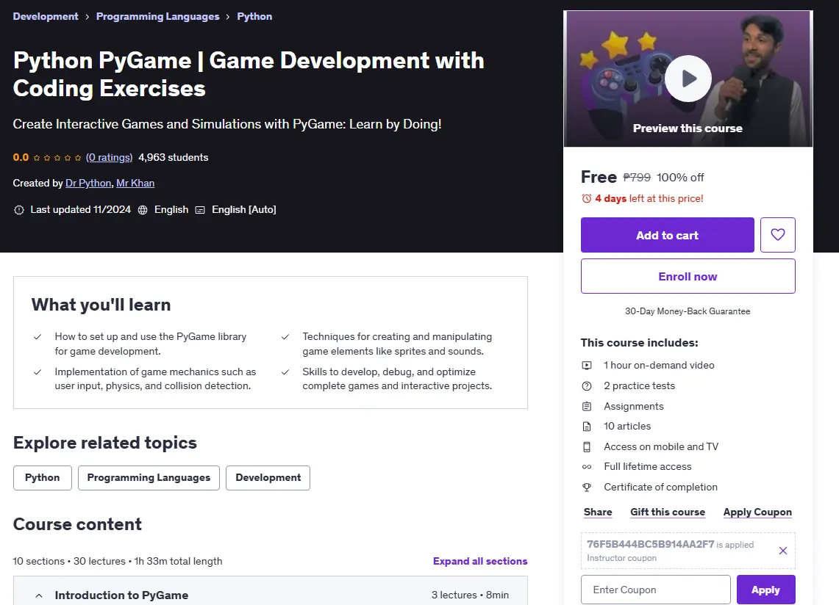This screenshot has width=839, height=605.
Task: Open instructor Dr Python profile
Action: click(88, 184)
